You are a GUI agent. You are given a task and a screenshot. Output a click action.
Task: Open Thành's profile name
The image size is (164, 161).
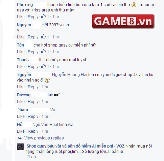coord(23,60)
